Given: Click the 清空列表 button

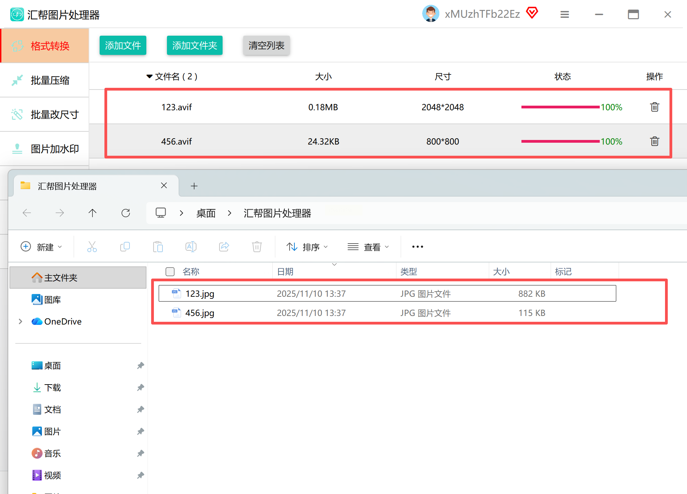Looking at the screenshot, I should (x=266, y=45).
